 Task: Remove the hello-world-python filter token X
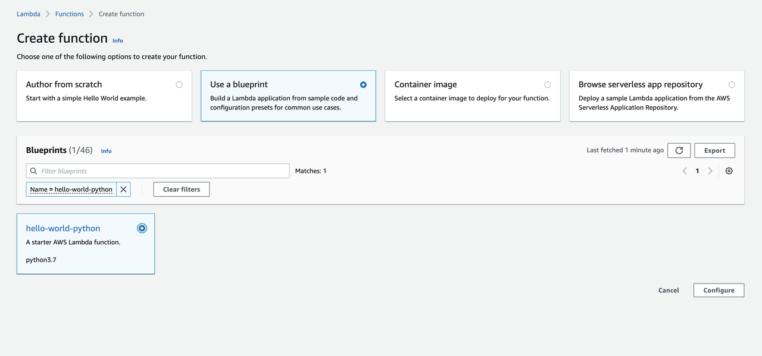123,190
